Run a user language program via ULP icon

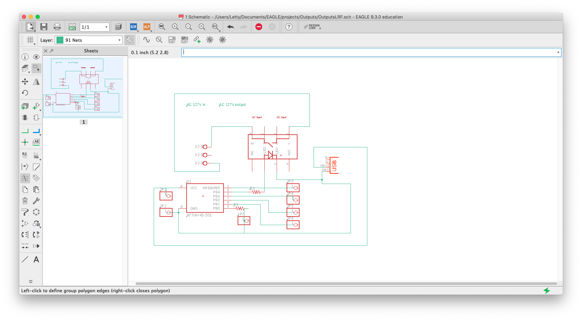[x=147, y=27]
